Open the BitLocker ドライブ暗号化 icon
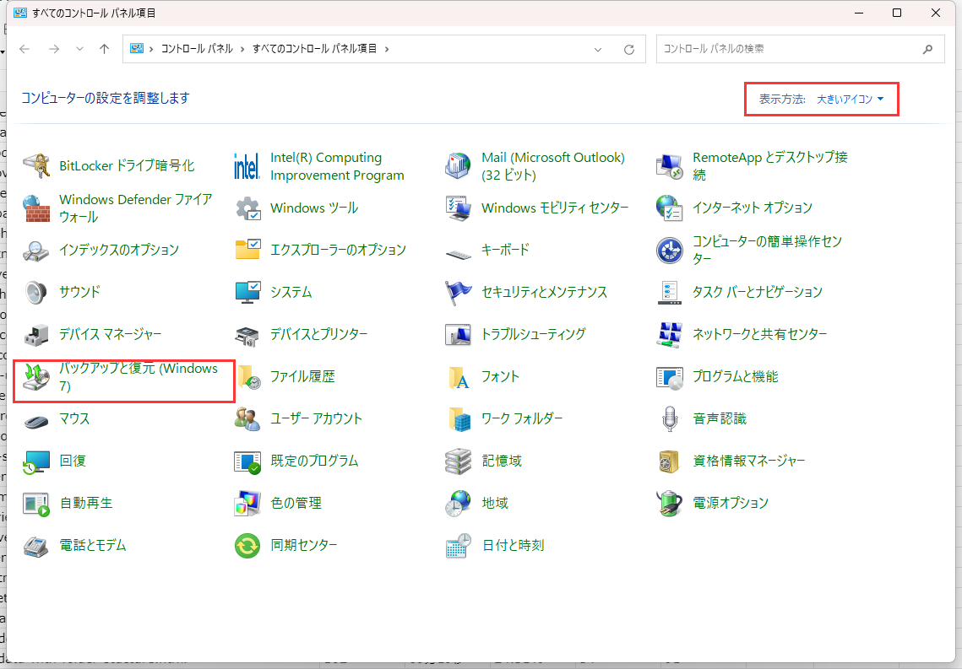This screenshot has height=669, width=962. coord(36,166)
